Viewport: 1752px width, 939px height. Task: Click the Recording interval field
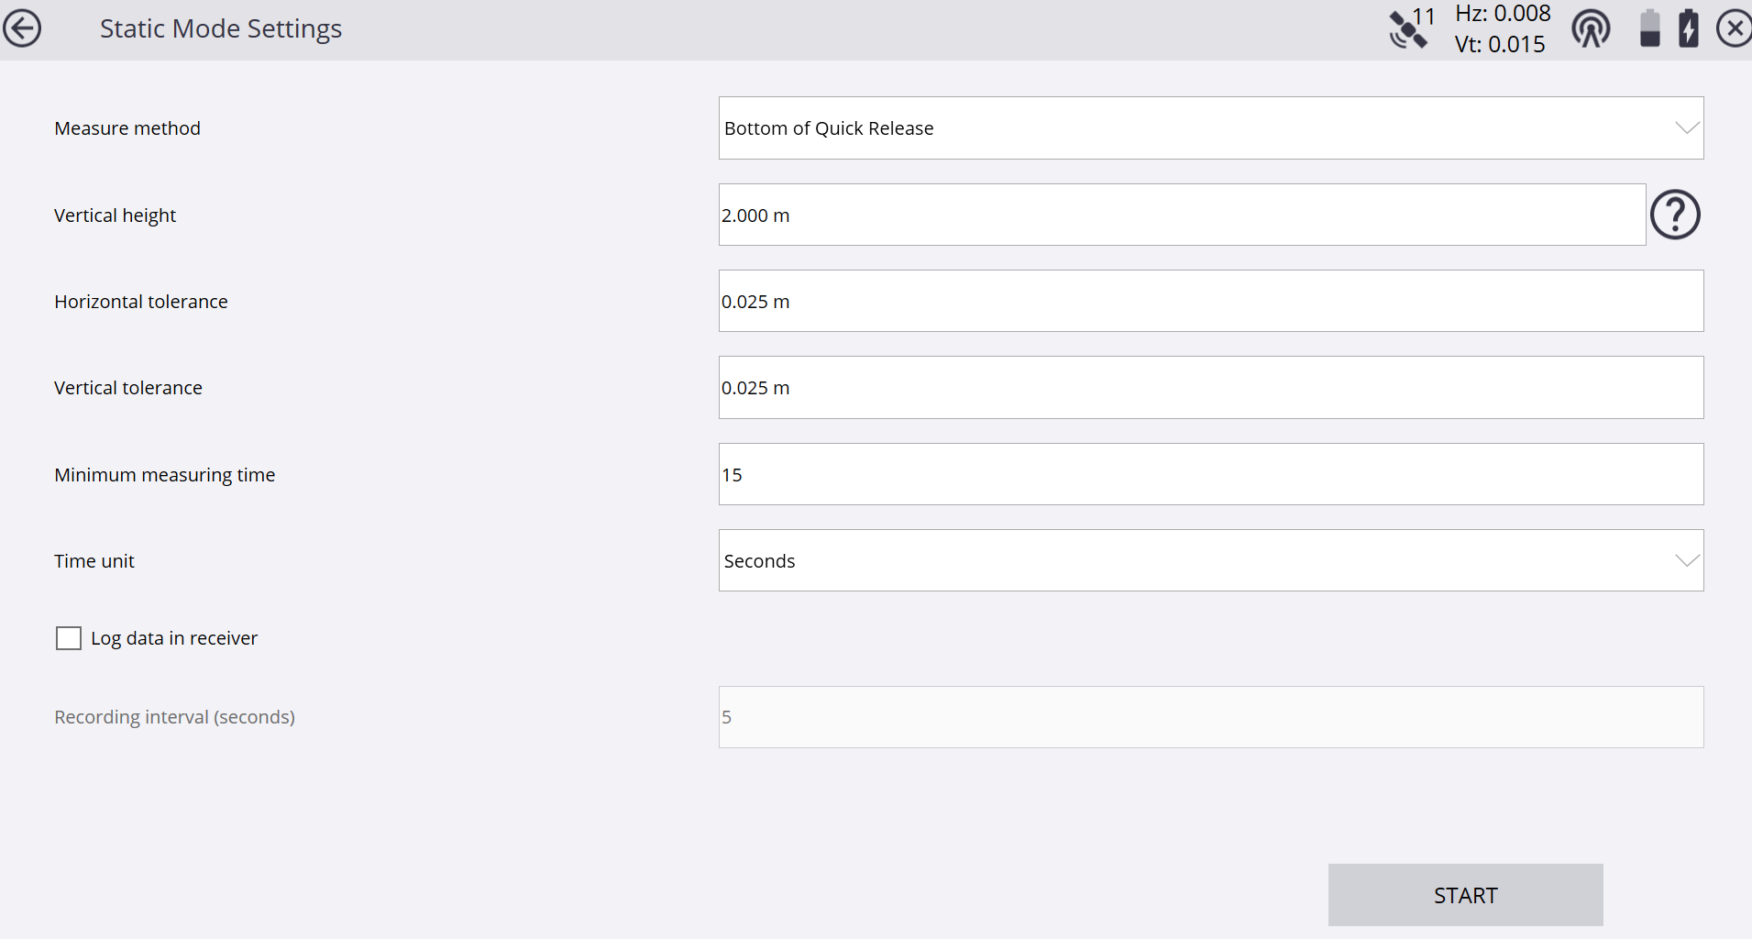pos(1210,717)
